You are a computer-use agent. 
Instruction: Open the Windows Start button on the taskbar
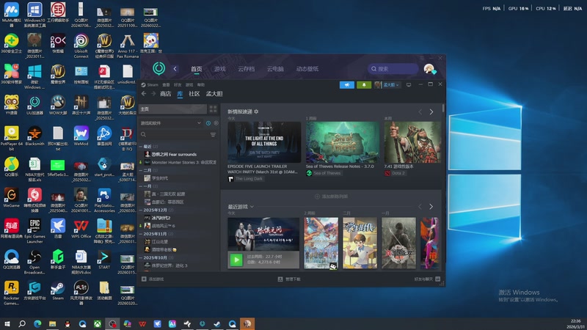point(7,323)
